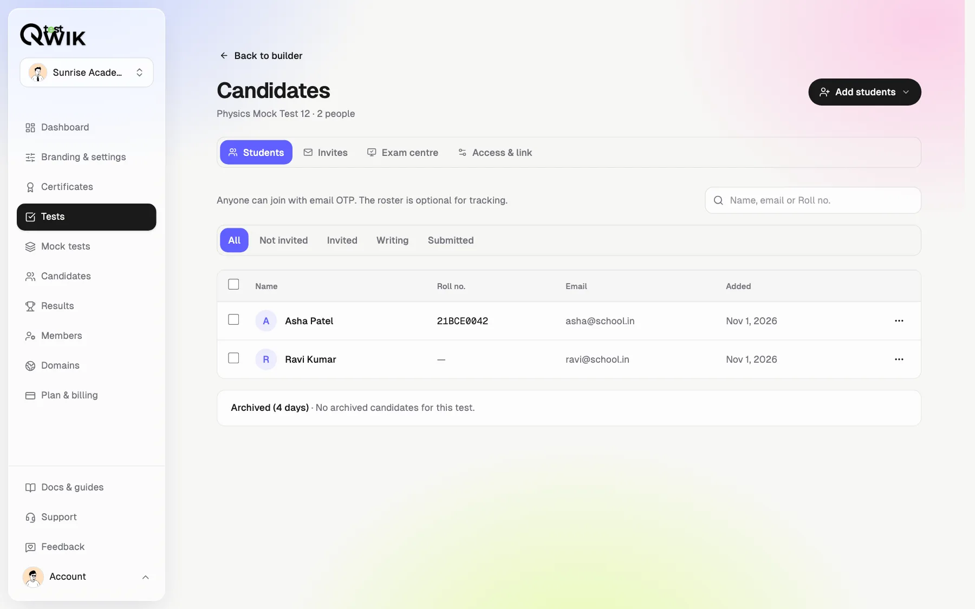Switch to the Invites tab
This screenshot has height=609, width=975.
326,153
